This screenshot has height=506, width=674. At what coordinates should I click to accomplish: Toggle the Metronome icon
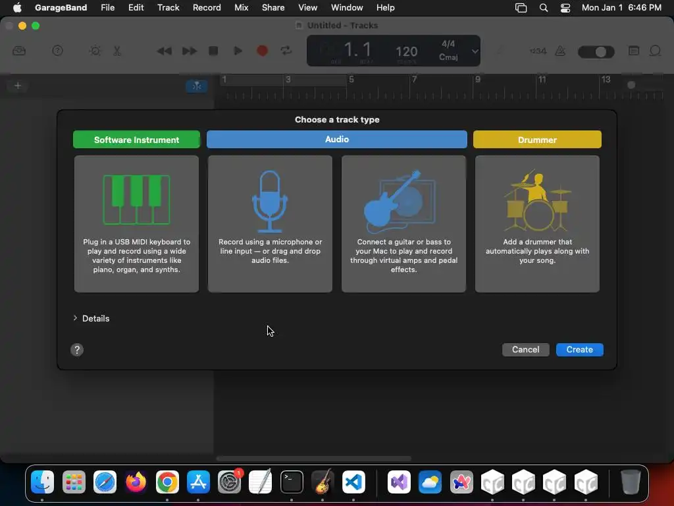560,51
